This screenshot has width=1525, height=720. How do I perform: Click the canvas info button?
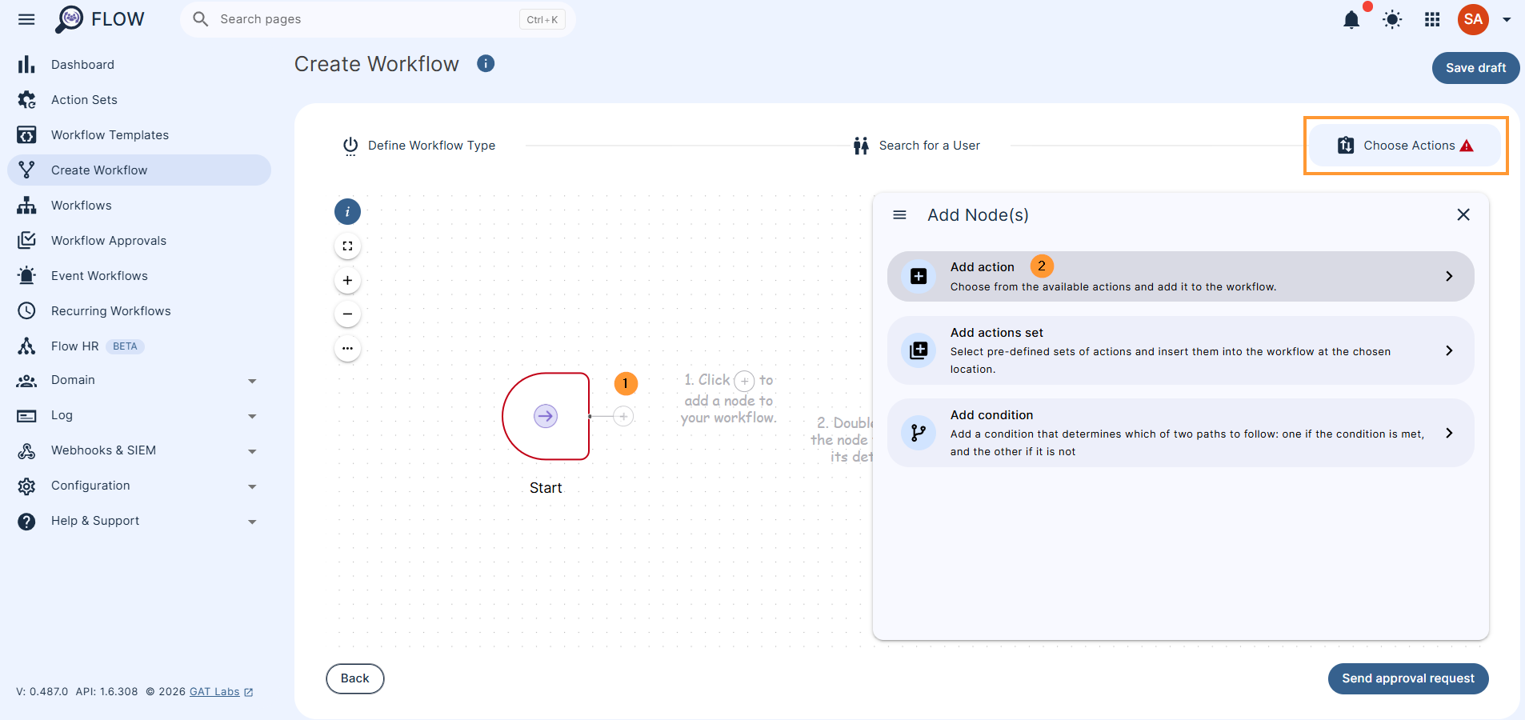[x=347, y=212]
